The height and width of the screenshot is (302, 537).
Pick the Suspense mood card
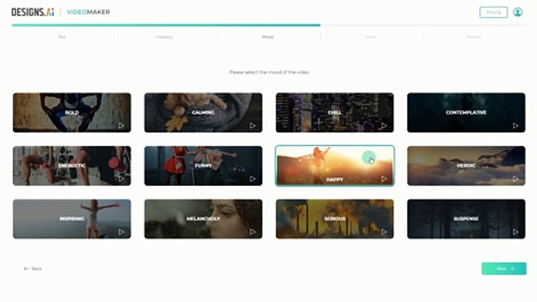pyautogui.click(x=466, y=219)
